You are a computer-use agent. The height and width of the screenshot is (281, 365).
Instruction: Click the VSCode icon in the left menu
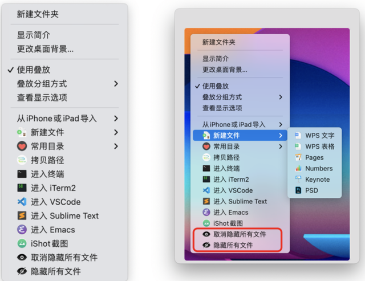coord(22,202)
